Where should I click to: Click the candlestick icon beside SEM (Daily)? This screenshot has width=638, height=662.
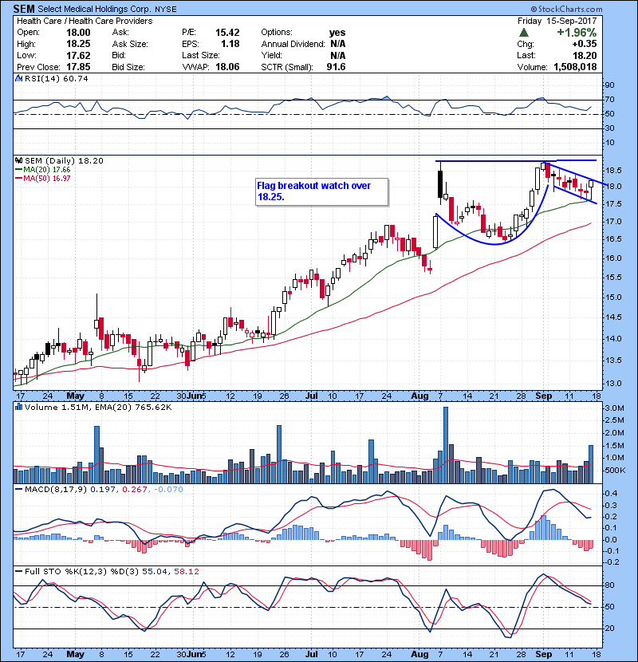click(x=19, y=160)
